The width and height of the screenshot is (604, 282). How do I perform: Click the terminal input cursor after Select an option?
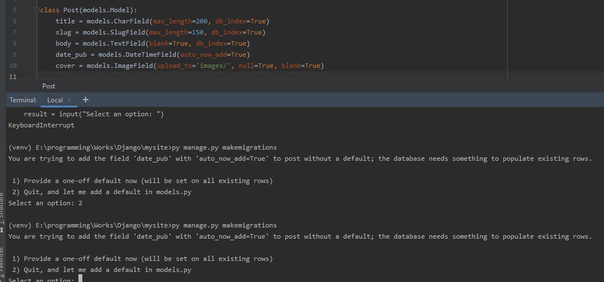[80, 279]
